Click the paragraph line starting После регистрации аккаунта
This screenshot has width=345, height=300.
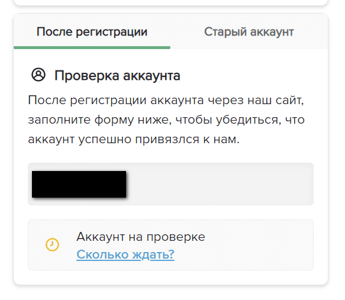click(166, 100)
